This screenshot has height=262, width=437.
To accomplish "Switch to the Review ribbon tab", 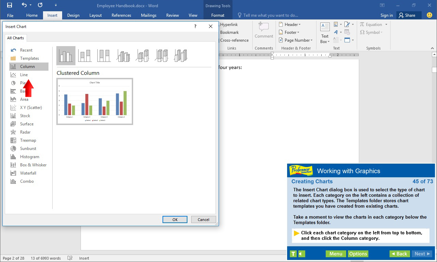I will click(172, 15).
